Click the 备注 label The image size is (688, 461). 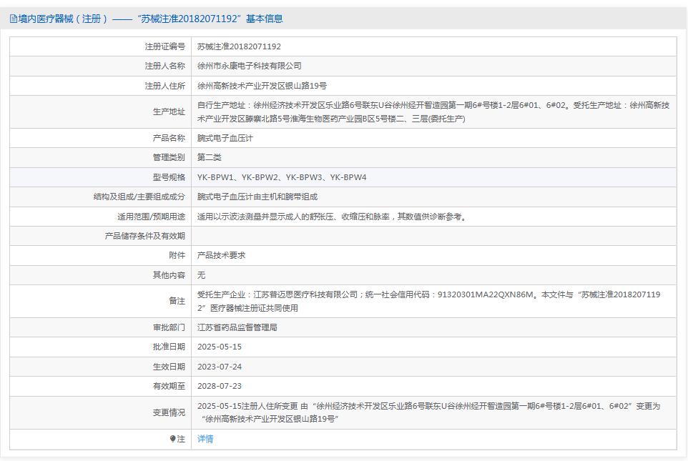tap(177, 301)
